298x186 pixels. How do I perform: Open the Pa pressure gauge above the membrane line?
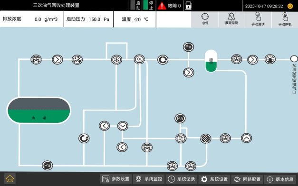(189, 47)
